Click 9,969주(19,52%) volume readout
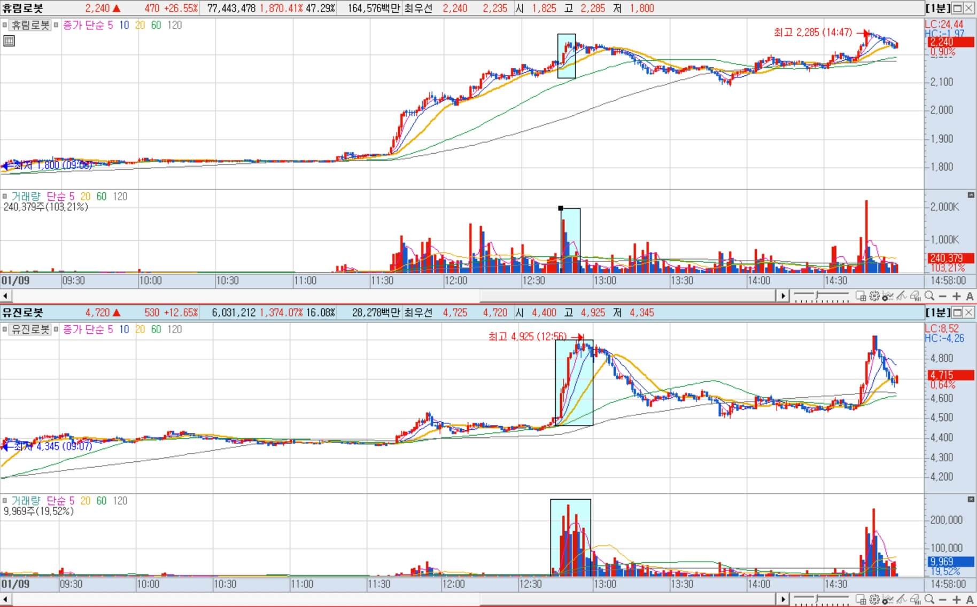The height and width of the screenshot is (607, 977). 38,511
